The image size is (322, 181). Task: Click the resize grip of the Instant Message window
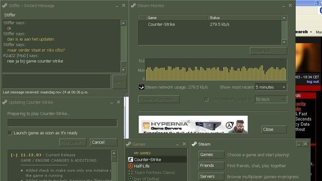[x=126, y=94]
